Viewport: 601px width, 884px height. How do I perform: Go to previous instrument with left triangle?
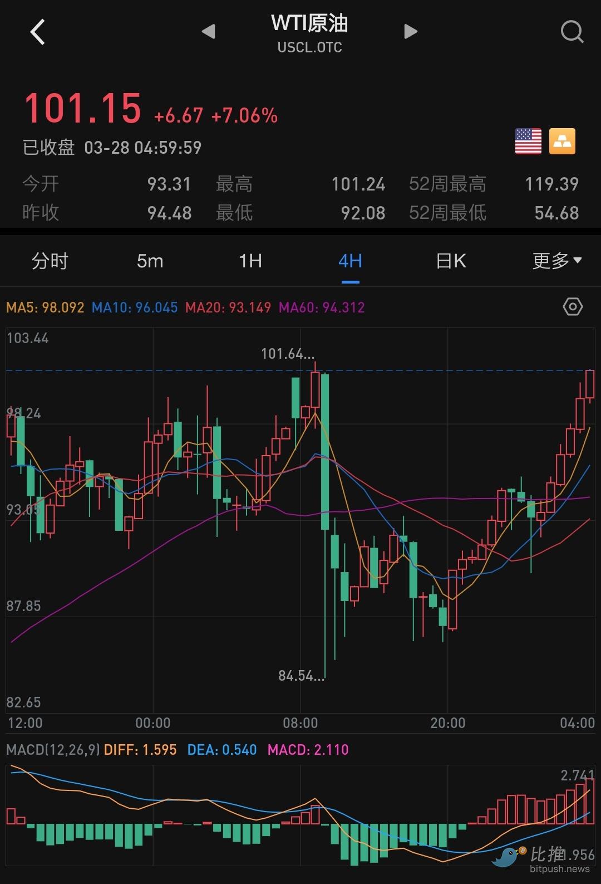point(209,32)
